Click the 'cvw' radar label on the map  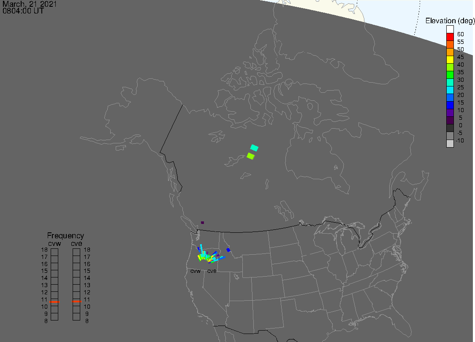[x=195, y=271]
